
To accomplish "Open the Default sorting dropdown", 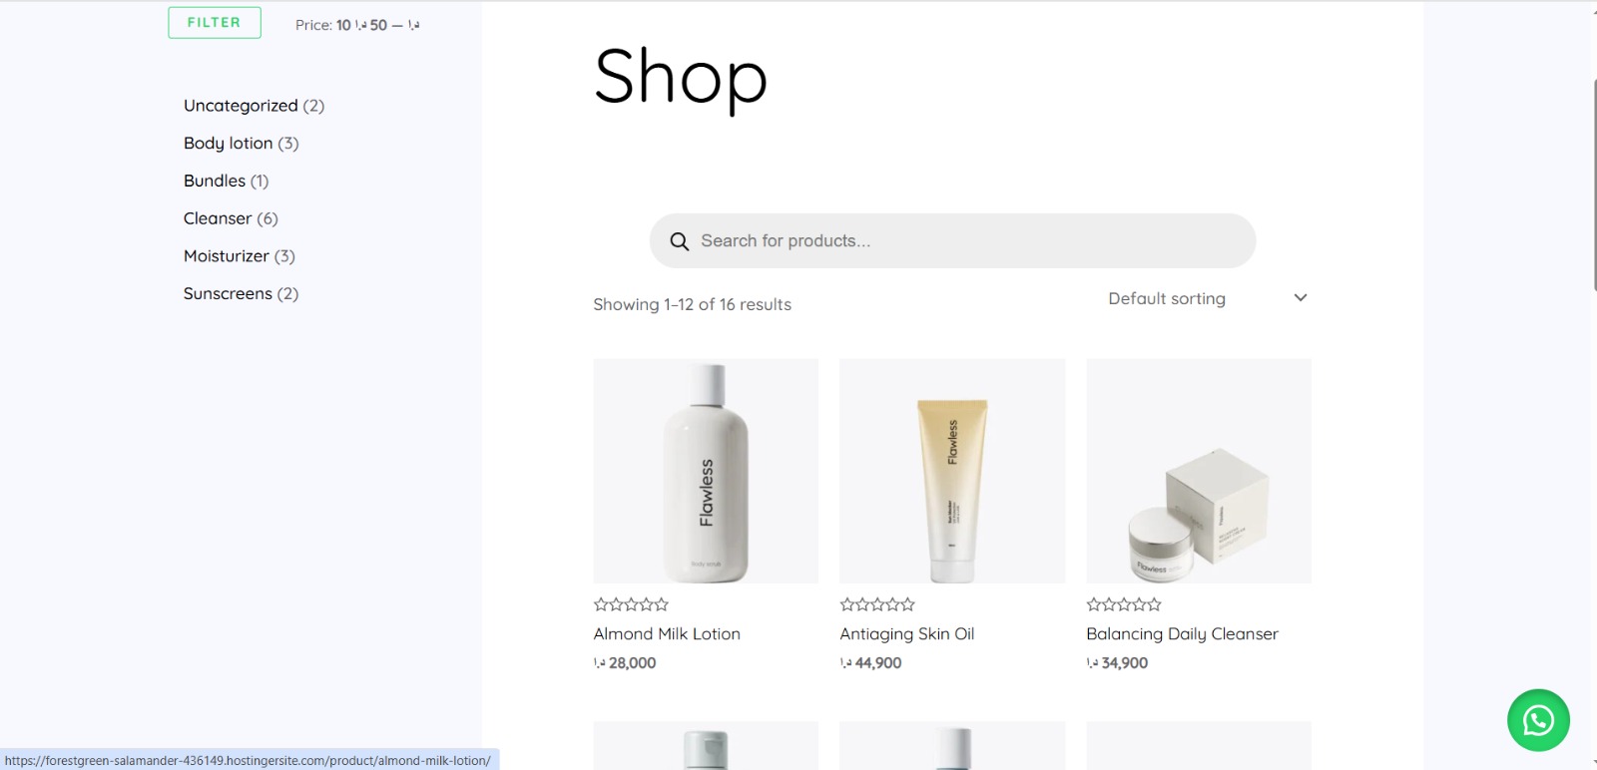I will 1167,298.
